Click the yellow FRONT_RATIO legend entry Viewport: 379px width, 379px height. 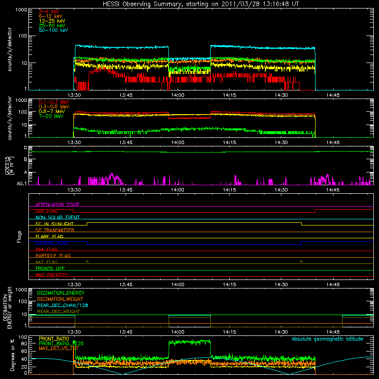point(54,339)
